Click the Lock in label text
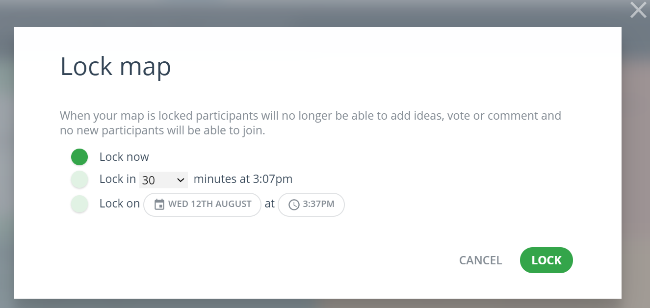This screenshot has height=308, width=650. pyautogui.click(x=118, y=179)
